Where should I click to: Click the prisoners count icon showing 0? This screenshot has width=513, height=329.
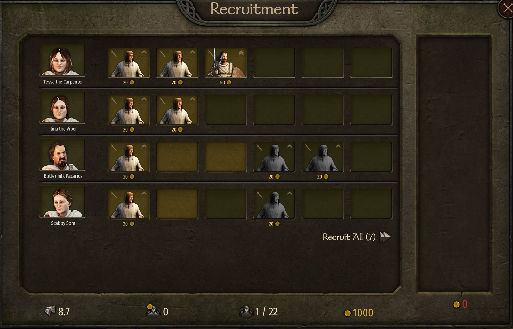[x=153, y=311]
